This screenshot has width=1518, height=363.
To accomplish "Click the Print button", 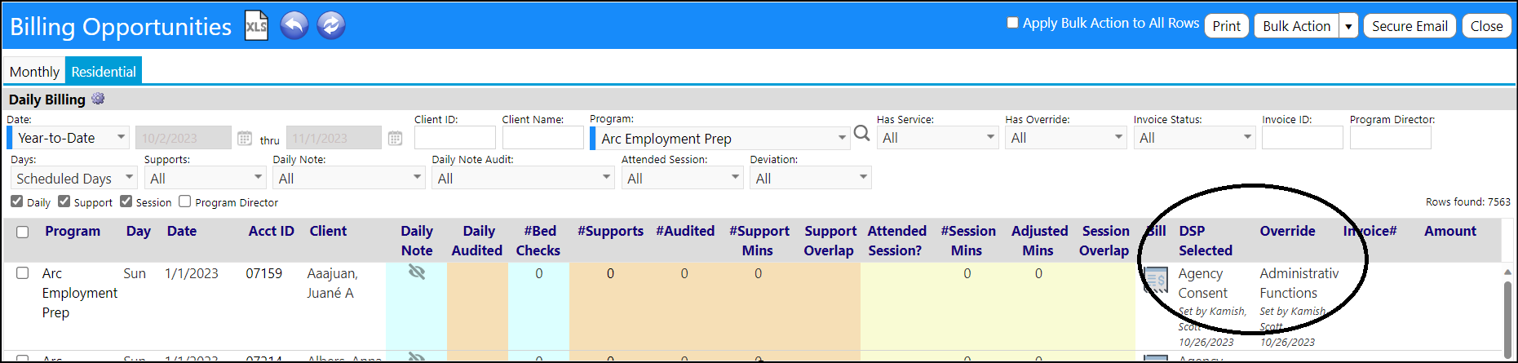I will (x=1226, y=26).
